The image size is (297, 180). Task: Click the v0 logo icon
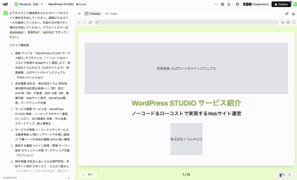click(5, 4)
